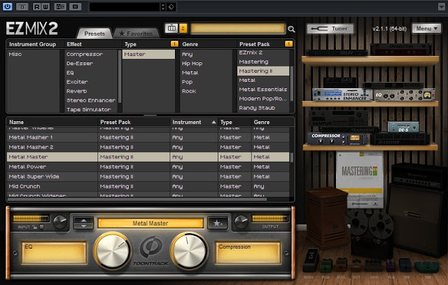Open the Menu dropdown
The image size is (448, 285).
[425, 29]
